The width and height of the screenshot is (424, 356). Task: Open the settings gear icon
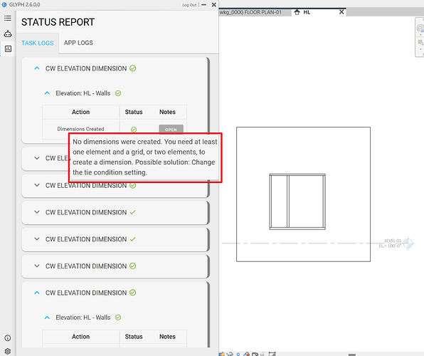click(x=8, y=352)
